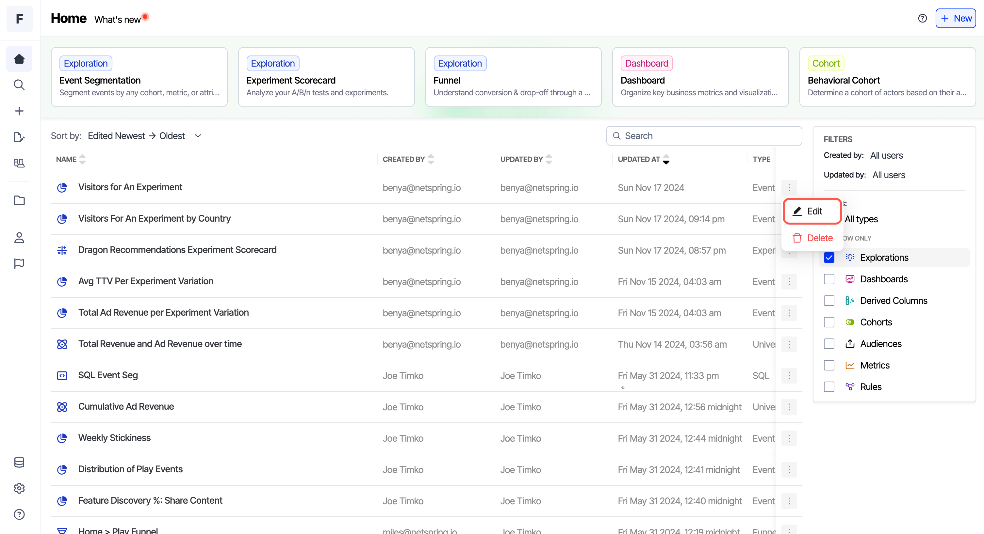The width and height of the screenshot is (984, 534).
Task: Open more options for SQL Event Seg row
Action: pos(789,376)
